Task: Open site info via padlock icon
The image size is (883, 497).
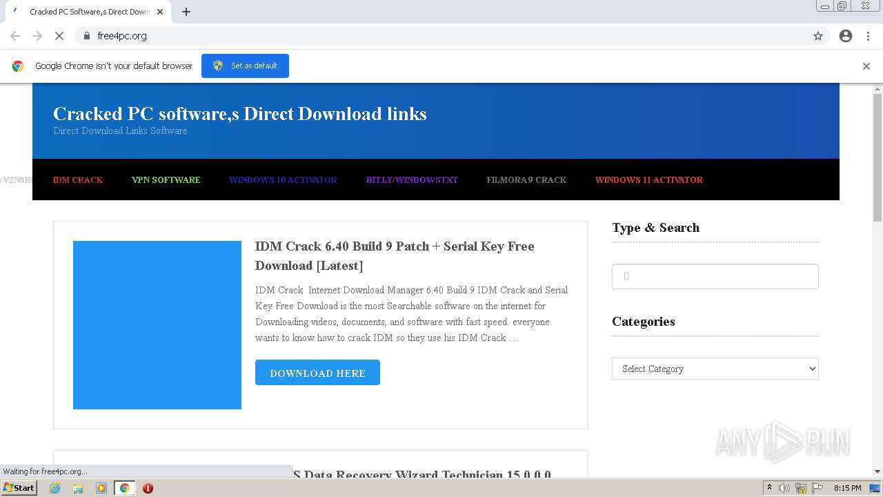Action: point(86,36)
